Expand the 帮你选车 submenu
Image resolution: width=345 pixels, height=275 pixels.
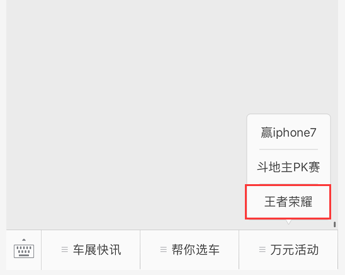tap(189, 250)
